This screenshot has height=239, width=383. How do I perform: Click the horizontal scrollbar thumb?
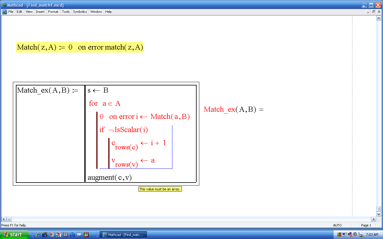coord(9,219)
